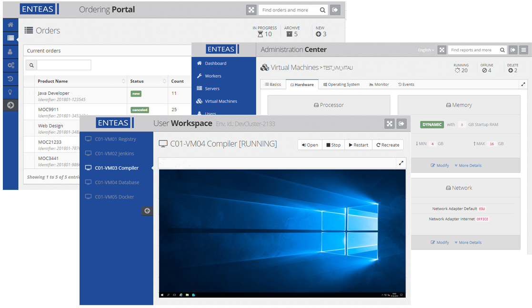The image size is (532, 308).
Task: Collapse the User Workspace sidebar with arrow
Action: (x=147, y=211)
